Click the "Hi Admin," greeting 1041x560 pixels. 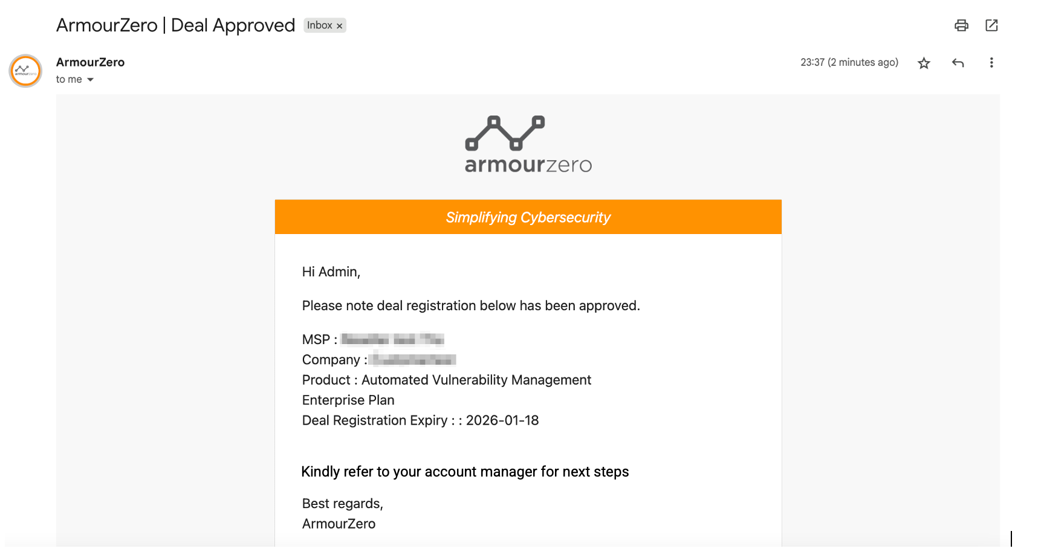pos(331,272)
